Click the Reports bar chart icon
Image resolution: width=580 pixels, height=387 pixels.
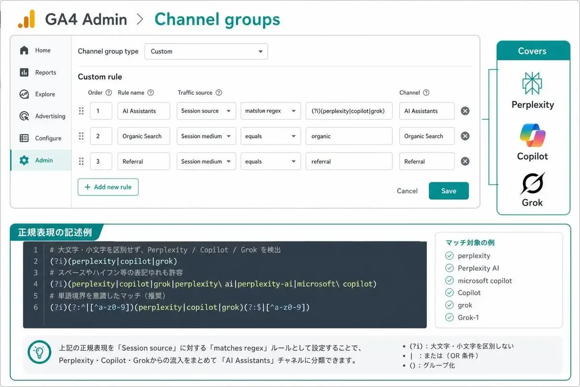click(24, 73)
